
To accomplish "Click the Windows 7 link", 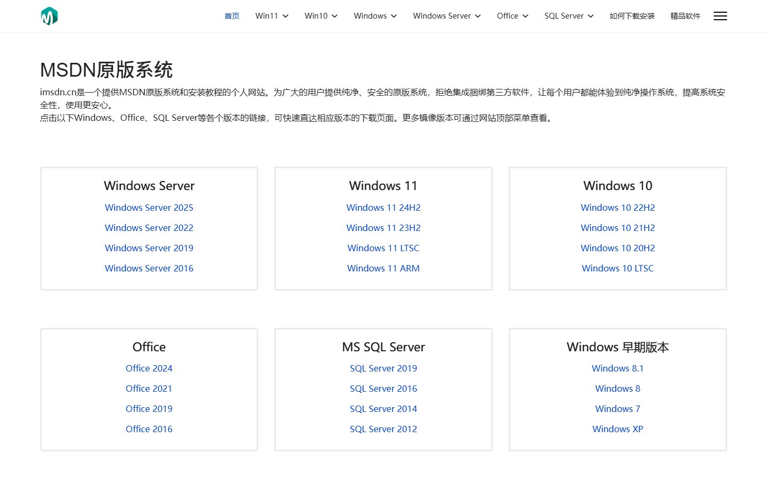I will click(618, 409).
